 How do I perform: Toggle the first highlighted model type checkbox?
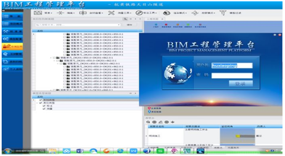click(40, 100)
